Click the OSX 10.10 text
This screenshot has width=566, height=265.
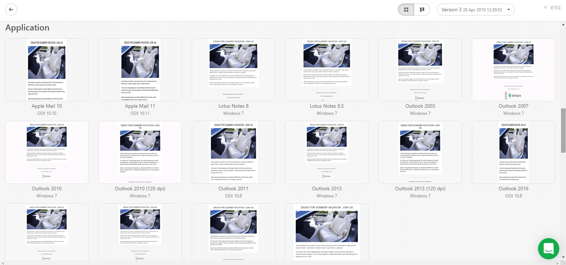coord(47,113)
